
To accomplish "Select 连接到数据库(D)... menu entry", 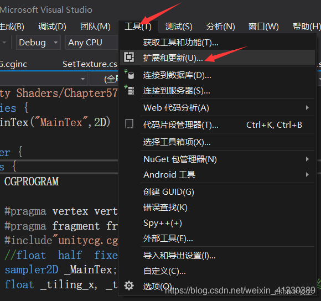I will pyautogui.click(x=217, y=75).
